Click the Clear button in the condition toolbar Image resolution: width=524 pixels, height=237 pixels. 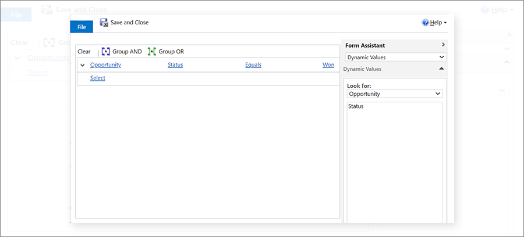(84, 52)
